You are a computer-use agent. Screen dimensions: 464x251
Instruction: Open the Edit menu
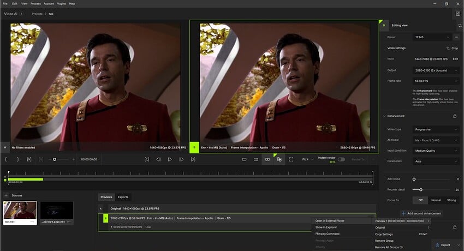click(15, 4)
